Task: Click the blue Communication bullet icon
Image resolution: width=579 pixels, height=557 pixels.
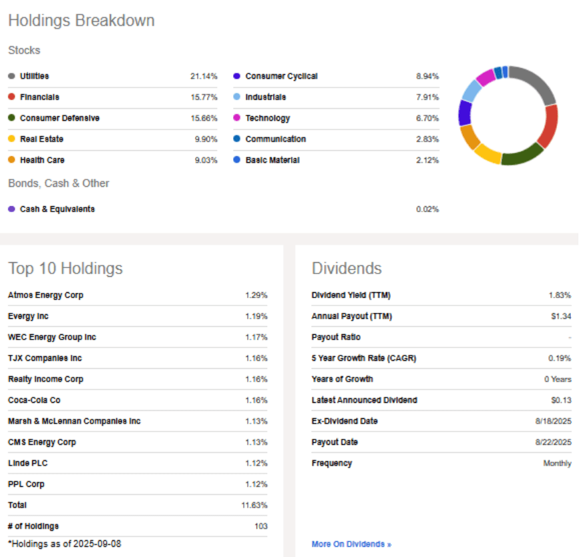Action: pos(236,139)
